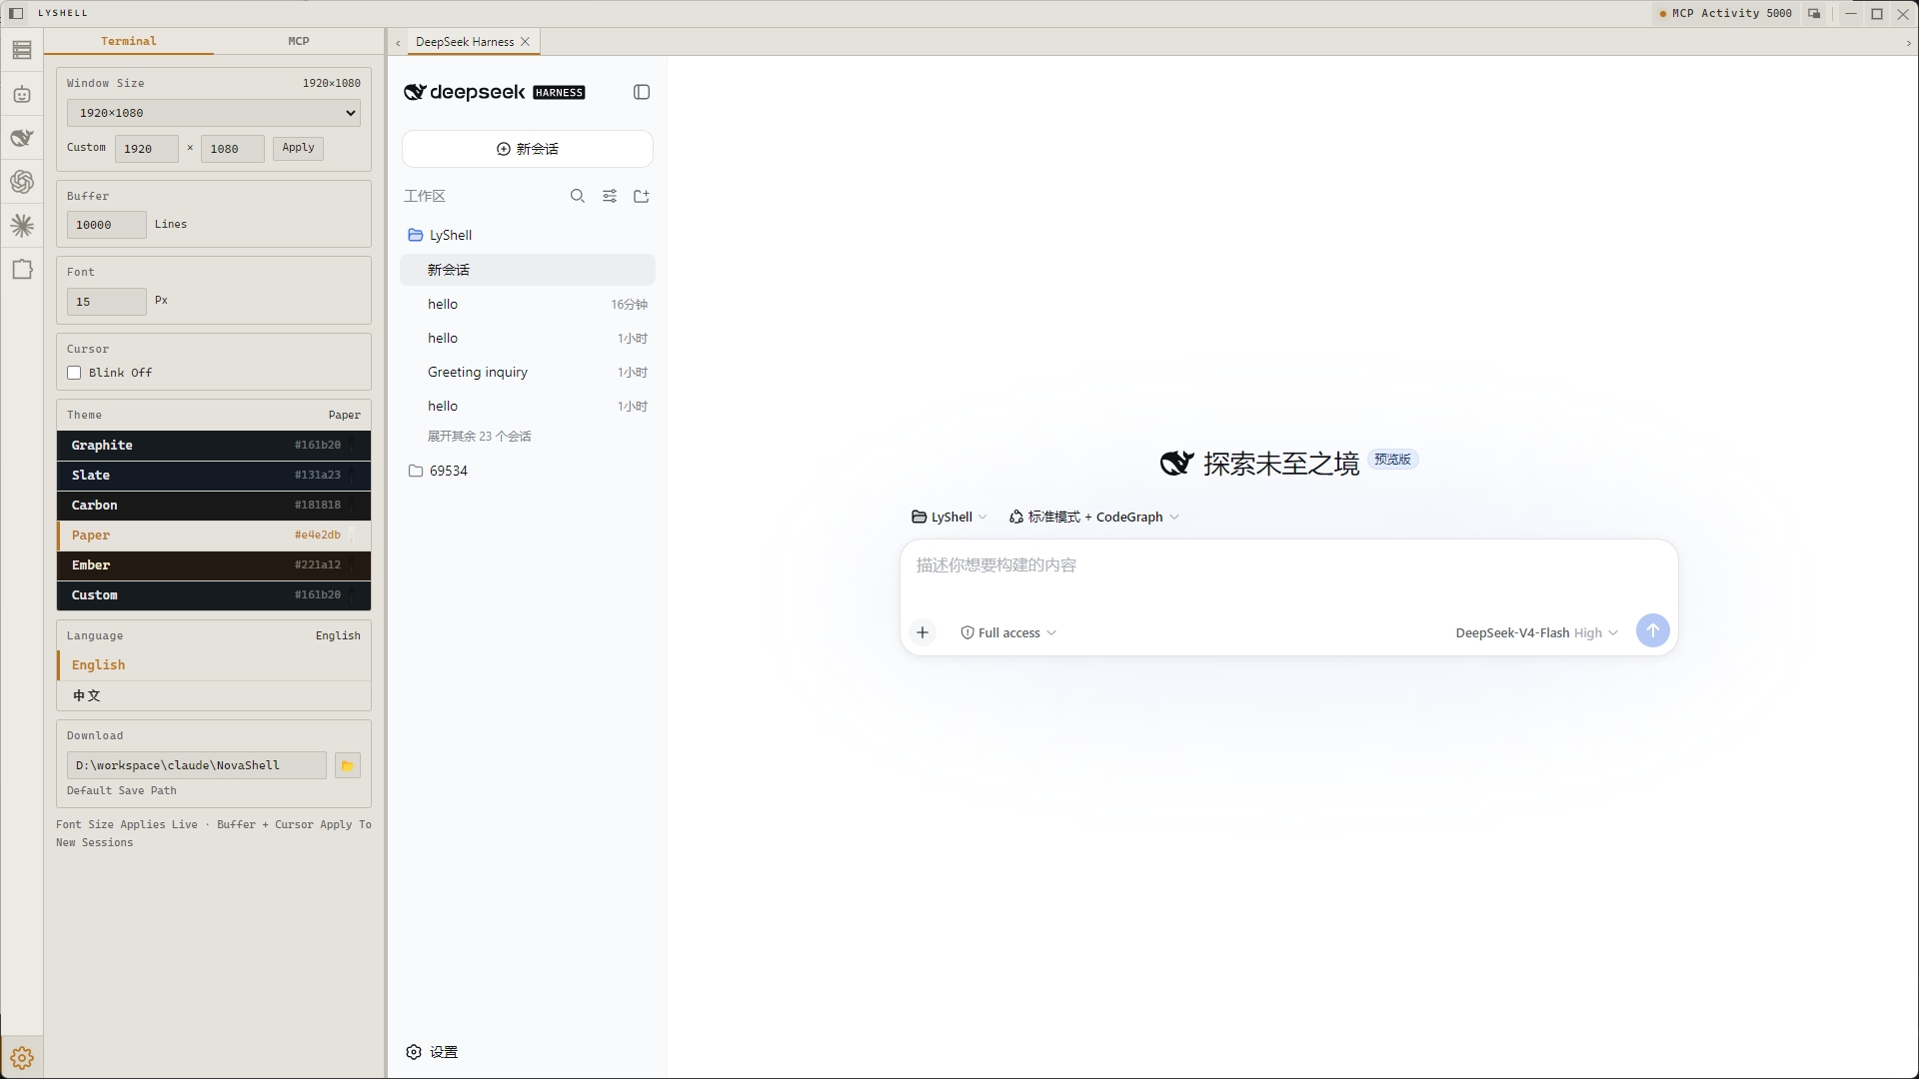Select the Carbon theme
Viewport: 1919px width, 1079px height.
tap(213, 506)
